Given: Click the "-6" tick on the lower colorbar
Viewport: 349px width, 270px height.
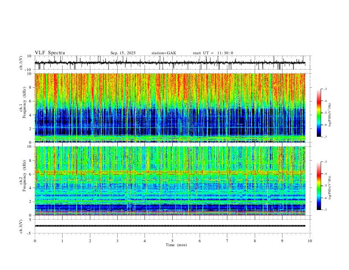Looking at the screenshot, I should tap(325, 198).
